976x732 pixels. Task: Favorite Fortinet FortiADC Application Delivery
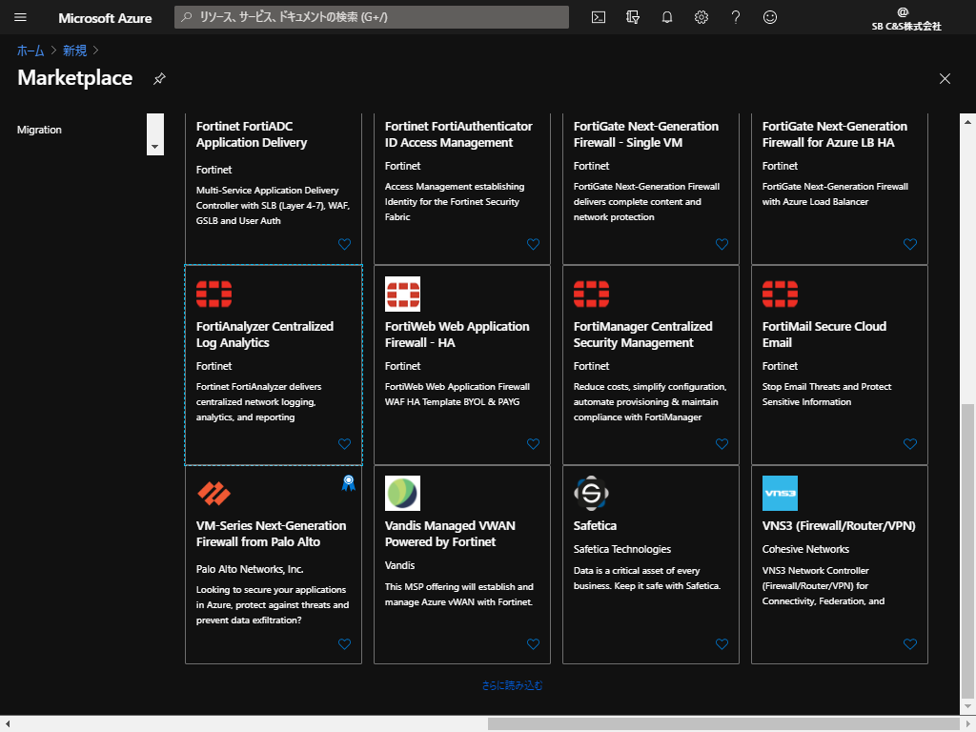click(x=344, y=245)
